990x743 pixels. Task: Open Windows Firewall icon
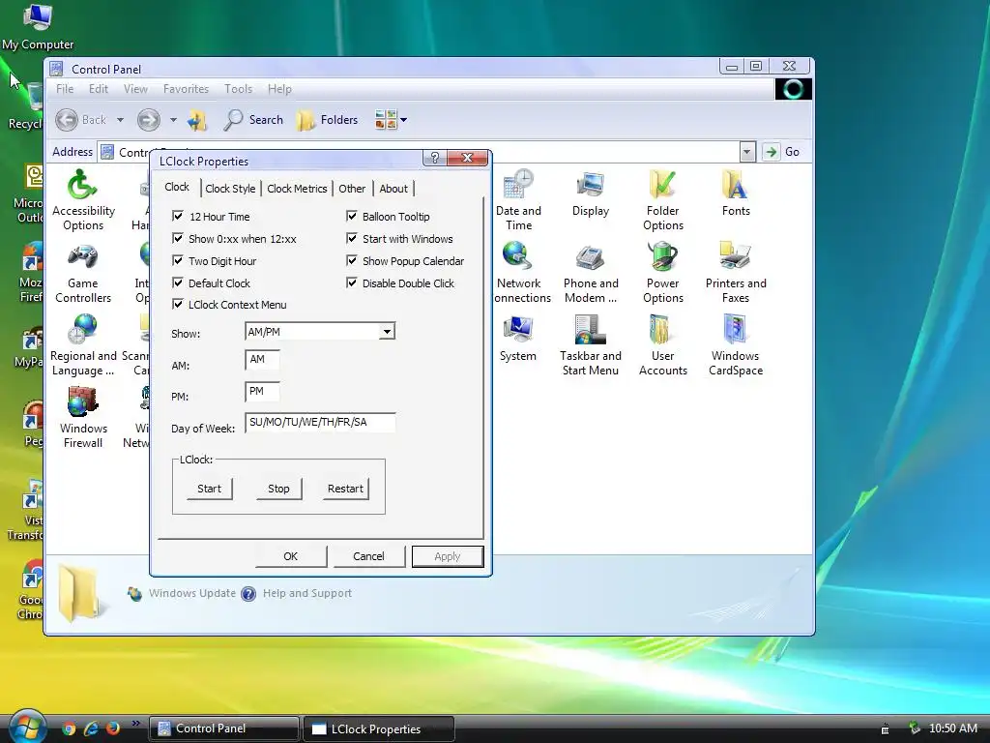click(83, 418)
